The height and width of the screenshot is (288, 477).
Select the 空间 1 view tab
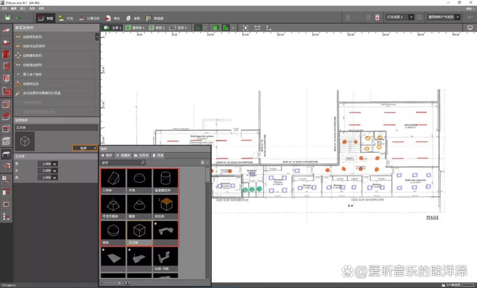[x=178, y=28]
